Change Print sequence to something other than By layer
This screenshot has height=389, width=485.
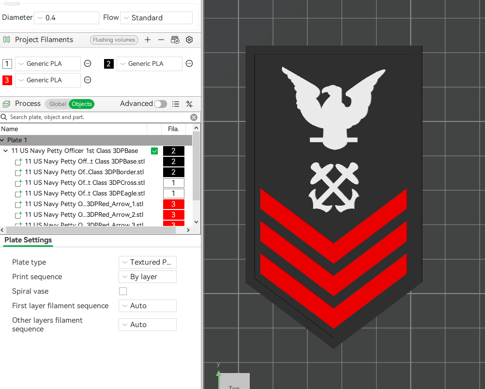(147, 276)
